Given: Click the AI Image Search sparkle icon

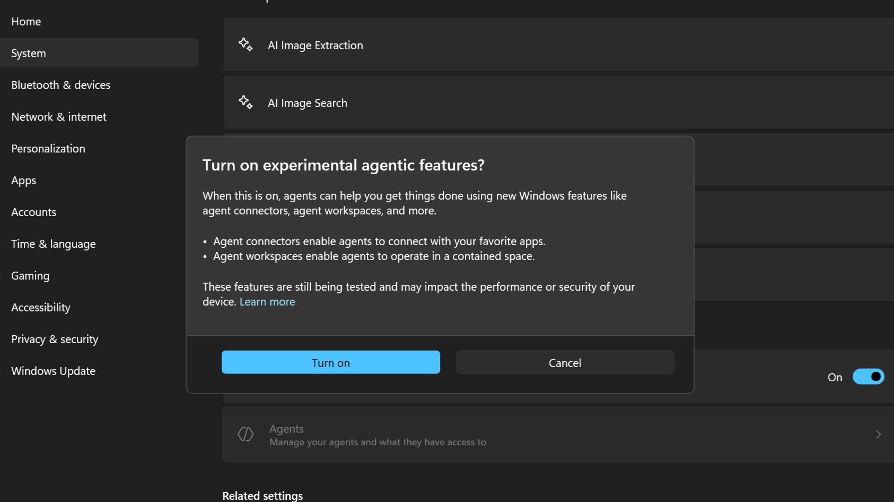Looking at the screenshot, I should click(246, 102).
